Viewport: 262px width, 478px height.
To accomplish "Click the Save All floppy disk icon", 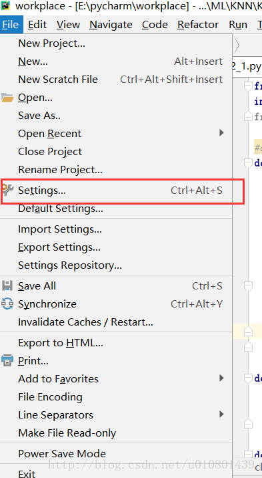I will point(7,286).
